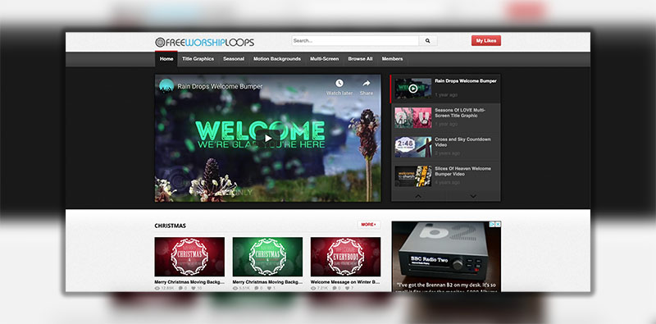
Task: Select the Seasonal menu item
Action: [x=234, y=59]
